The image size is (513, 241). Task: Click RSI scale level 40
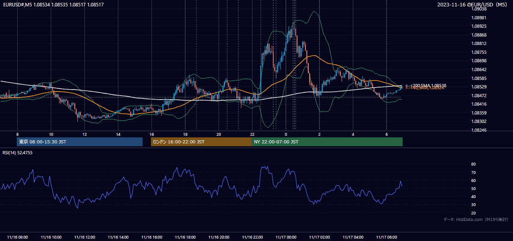[474, 196]
